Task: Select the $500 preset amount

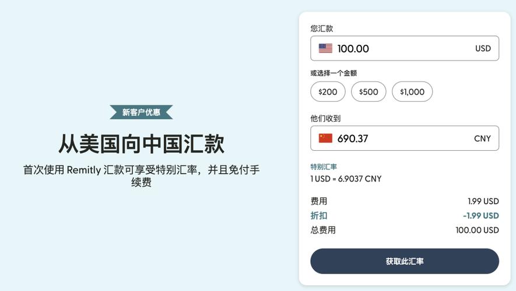Action: 368,91
